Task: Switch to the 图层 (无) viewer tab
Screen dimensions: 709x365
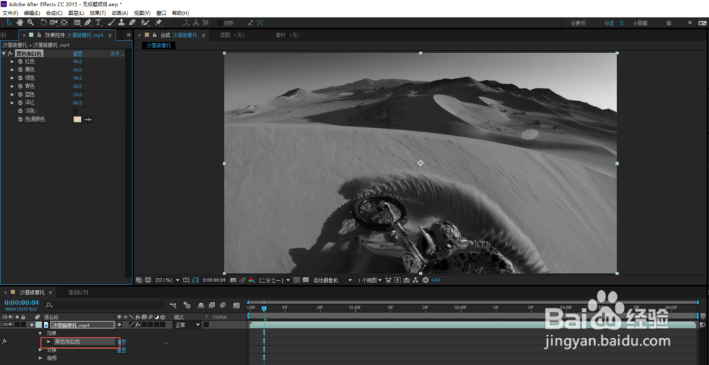Action: [232, 35]
